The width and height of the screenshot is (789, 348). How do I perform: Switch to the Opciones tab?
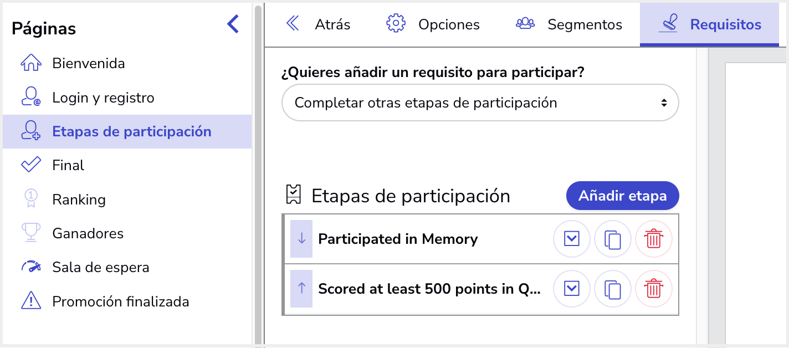432,24
